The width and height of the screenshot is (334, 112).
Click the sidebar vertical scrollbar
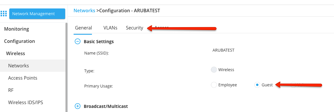66,67
